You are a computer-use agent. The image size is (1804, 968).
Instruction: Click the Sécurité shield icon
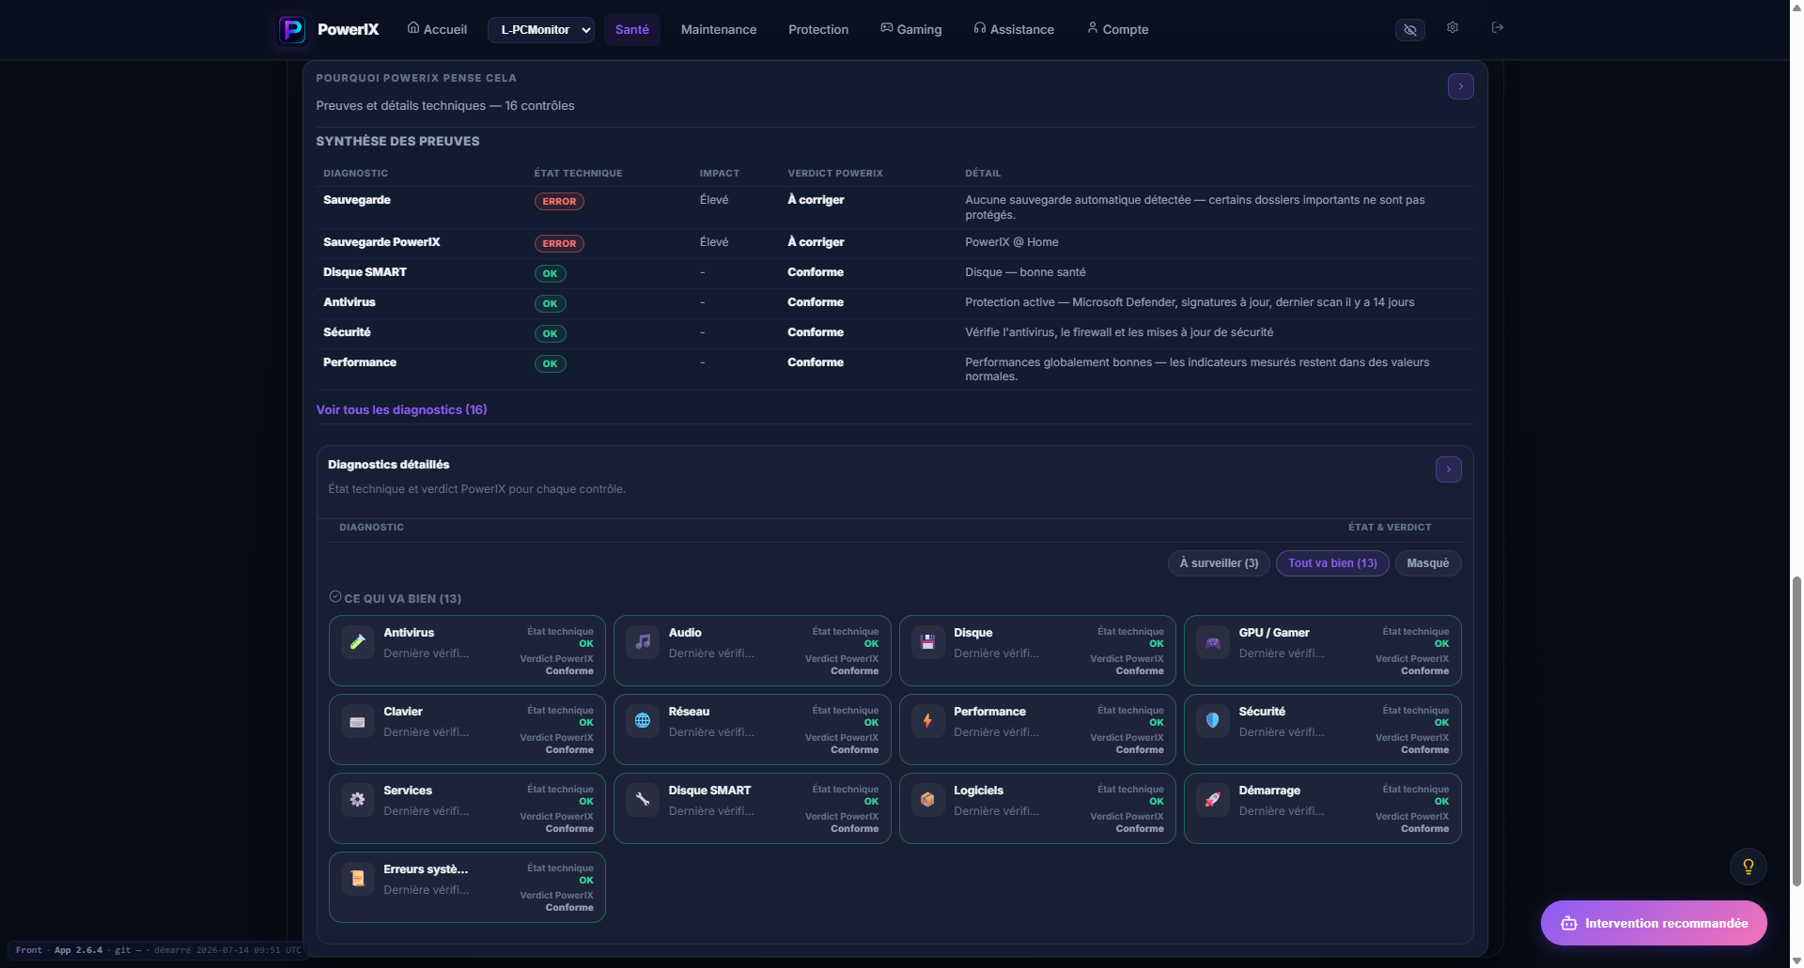coord(1213,721)
